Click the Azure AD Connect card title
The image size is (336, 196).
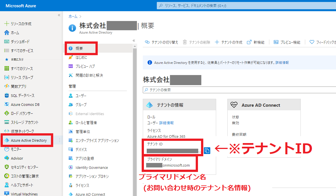(x=261, y=105)
